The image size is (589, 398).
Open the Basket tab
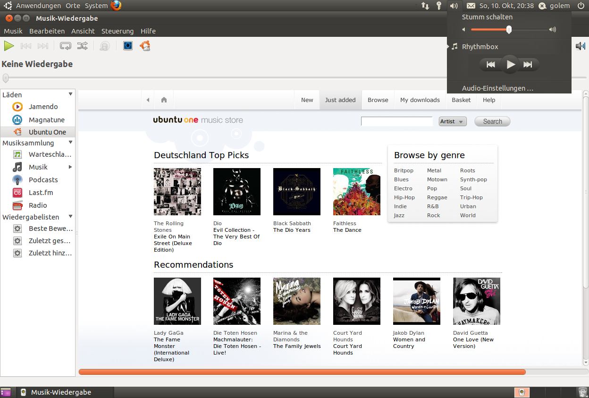tap(461, 100)
